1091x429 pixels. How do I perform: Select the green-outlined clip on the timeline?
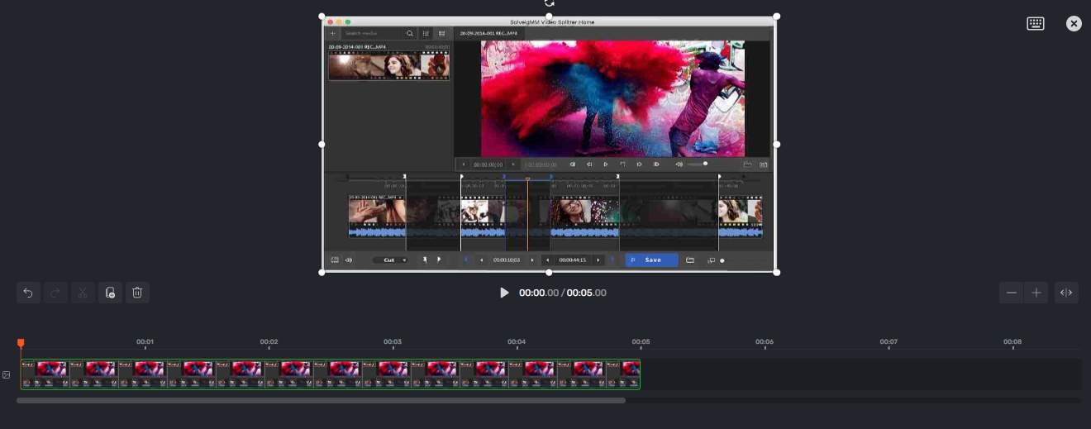(331, 374)
